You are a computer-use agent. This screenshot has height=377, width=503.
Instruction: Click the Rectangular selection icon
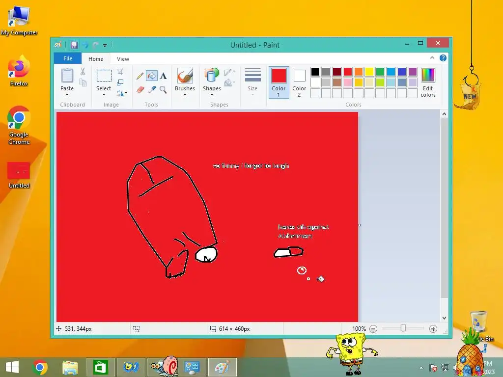tap(104, 76)
